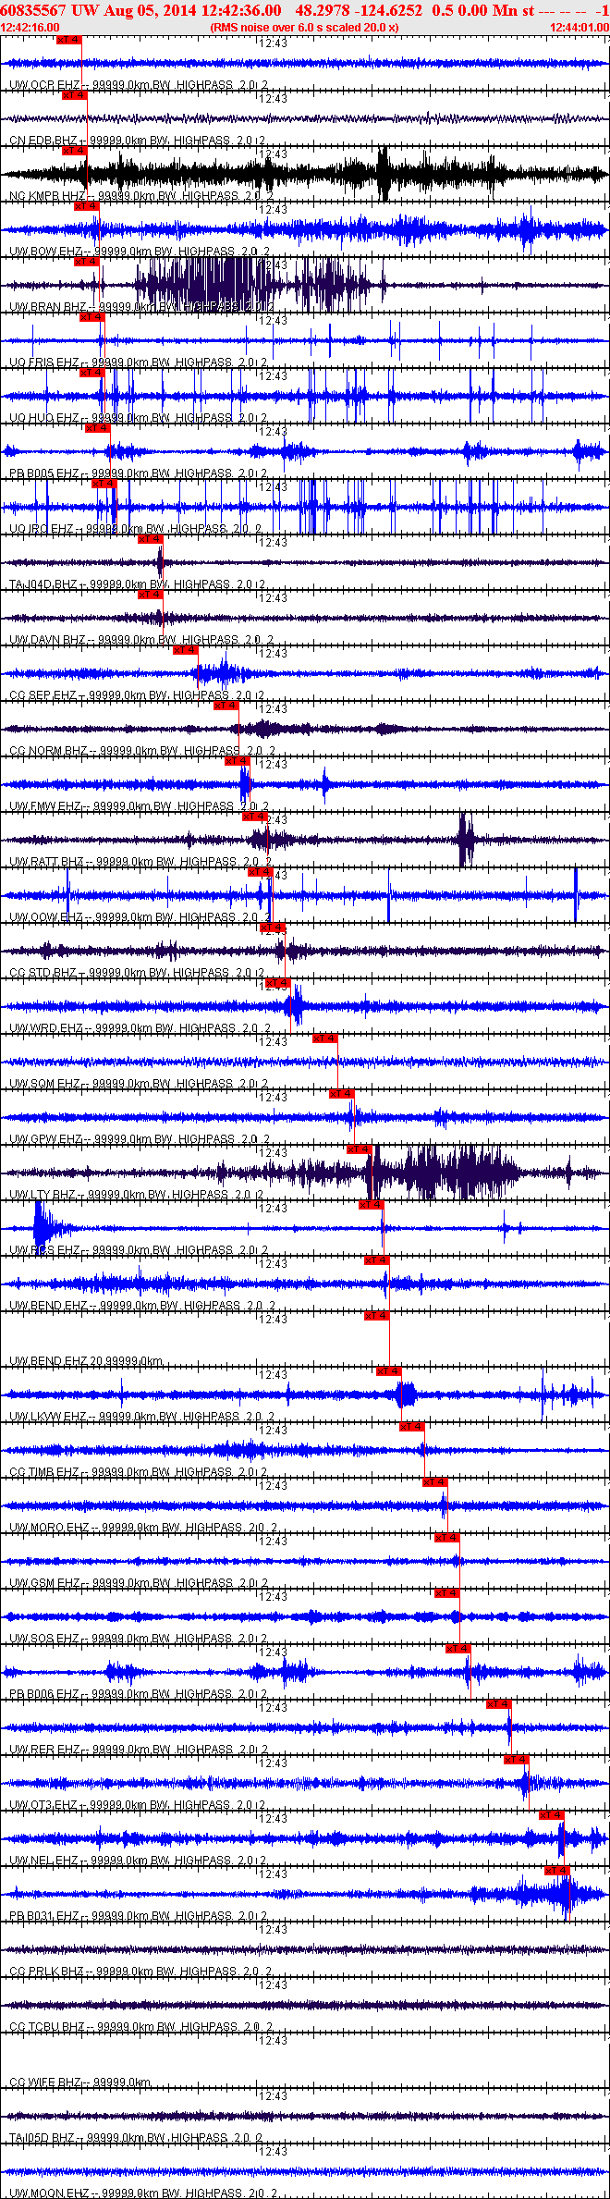Screen dimensions: 610x2199
Task: Click the 'PB B006 EHZ' station label
Action: pyautogui.click(x=44, y=1694)
